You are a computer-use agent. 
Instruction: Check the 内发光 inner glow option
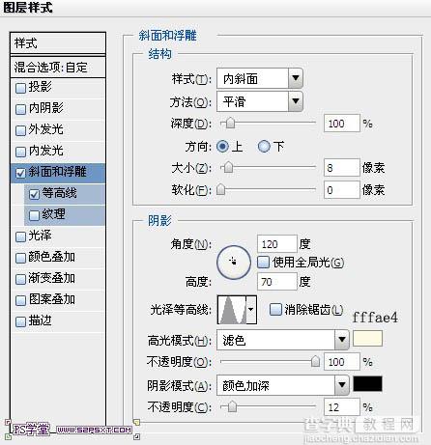click(20, 152)
